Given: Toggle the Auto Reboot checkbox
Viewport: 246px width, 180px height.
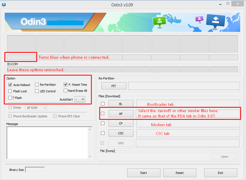Looking at the screenshot, I should pyautogui.click(x=10, y=85).
